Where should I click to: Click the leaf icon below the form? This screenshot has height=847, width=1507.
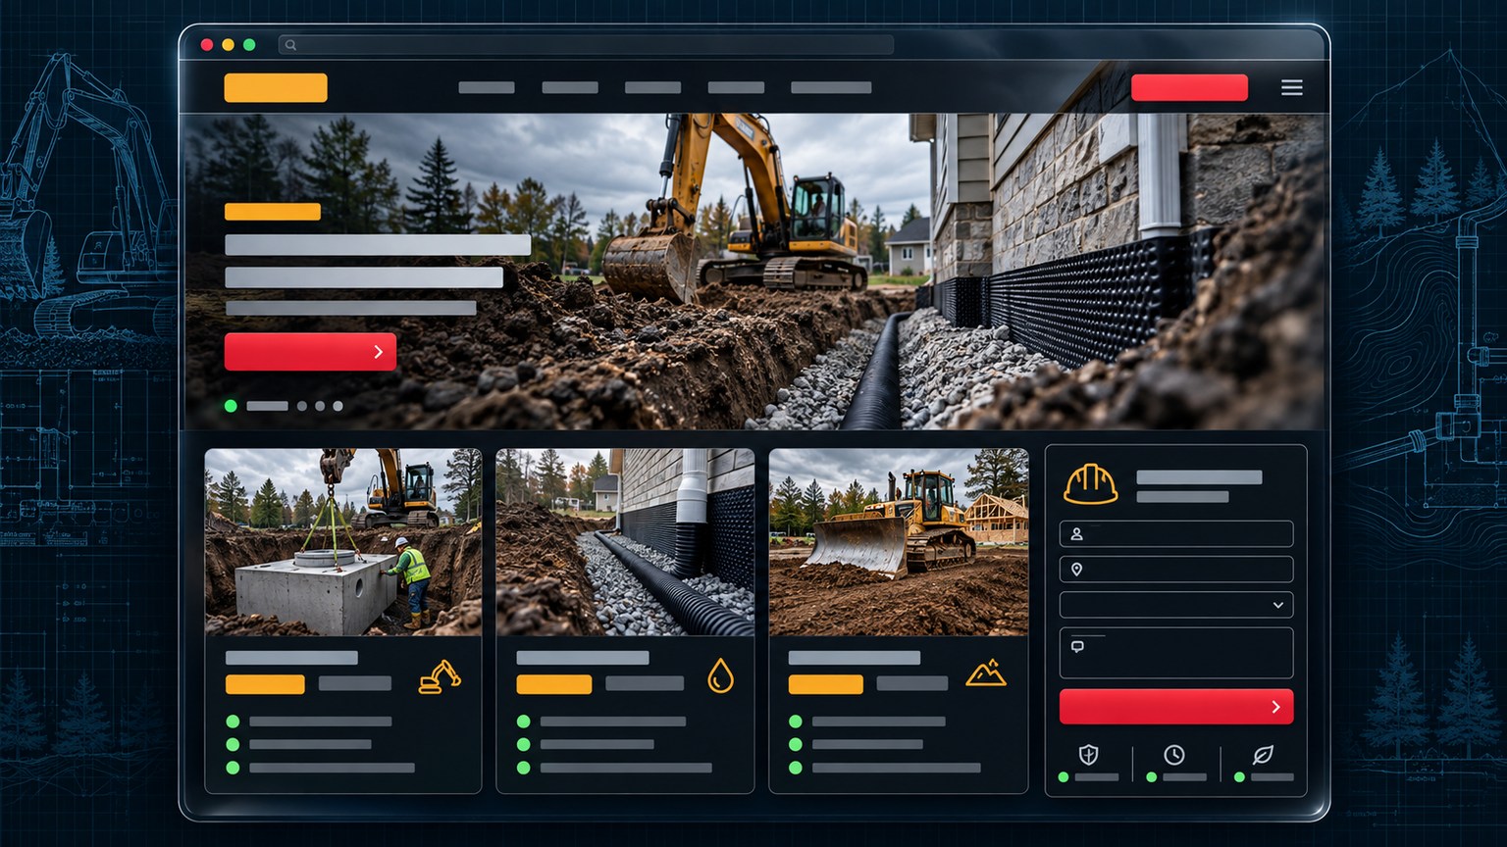point(1263,754)
